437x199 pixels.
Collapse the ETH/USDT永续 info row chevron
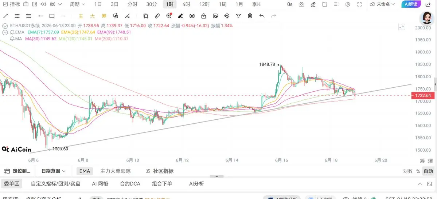[5, 25]
